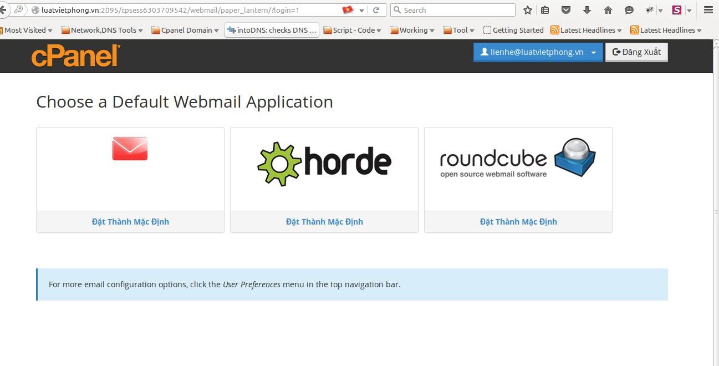The width and height of the screenshot is (719, 366).
Task: Open intoDNS: checks DNS bookmark
Action: 272,30
